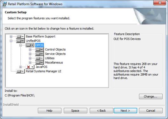
Task: Open the UnifiedPOS feature install-state icon
Action: click(20, 41)
